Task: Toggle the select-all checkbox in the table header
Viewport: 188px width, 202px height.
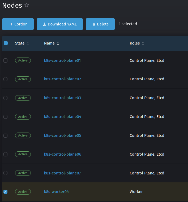Action: point(6,43)
